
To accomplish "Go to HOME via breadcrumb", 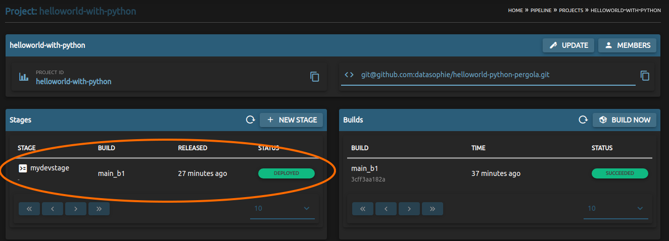I will coord(515,11).
